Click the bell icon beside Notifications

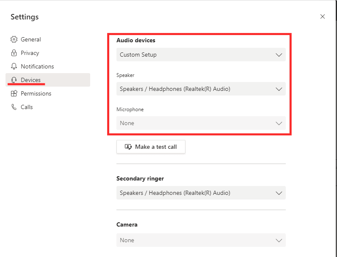pyautogui.click(x=14, y=66)
